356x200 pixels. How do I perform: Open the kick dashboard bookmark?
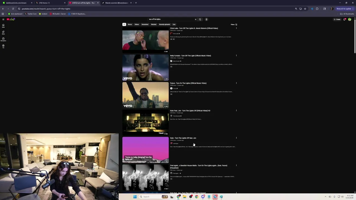pyautogui.click(x=15, y=14)
